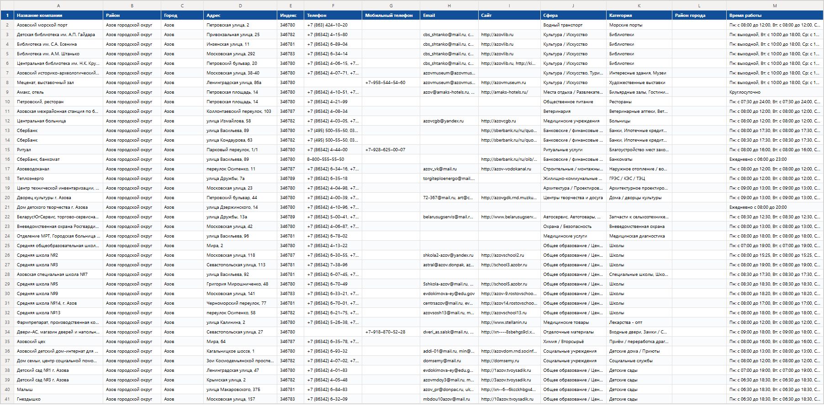824x412 pixels.
Task: Click email 'shkola2-azov@yandex.ru'
Action: pyautogui.click(x=449, y=255)
